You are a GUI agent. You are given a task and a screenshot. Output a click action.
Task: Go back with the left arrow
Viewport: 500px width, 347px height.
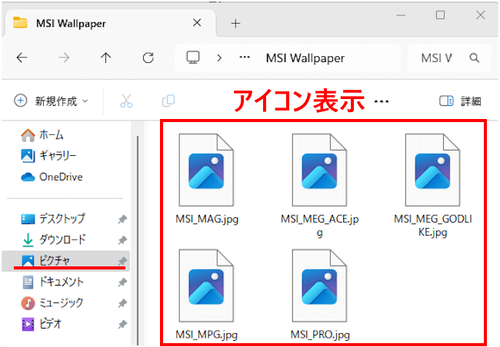click(x=22, y=58)
